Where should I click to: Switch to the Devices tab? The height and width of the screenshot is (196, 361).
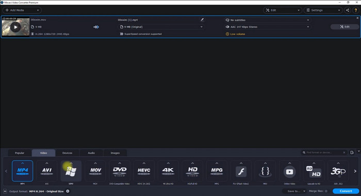point(67,153)
